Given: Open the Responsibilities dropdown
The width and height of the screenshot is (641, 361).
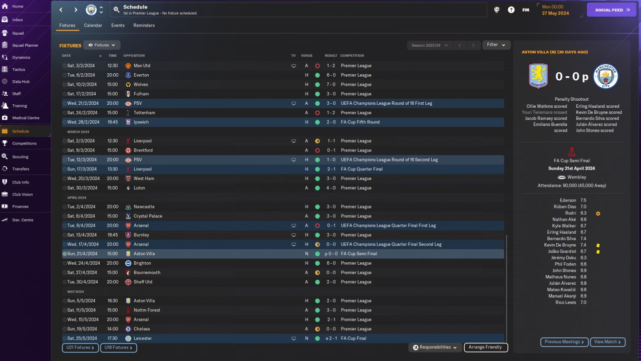Looking at the screenshot, I should (x=435, y=347).
